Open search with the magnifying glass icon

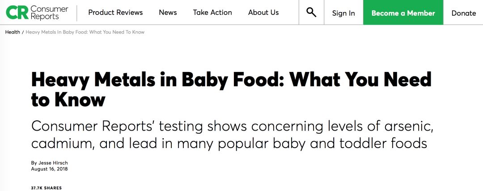311,13
